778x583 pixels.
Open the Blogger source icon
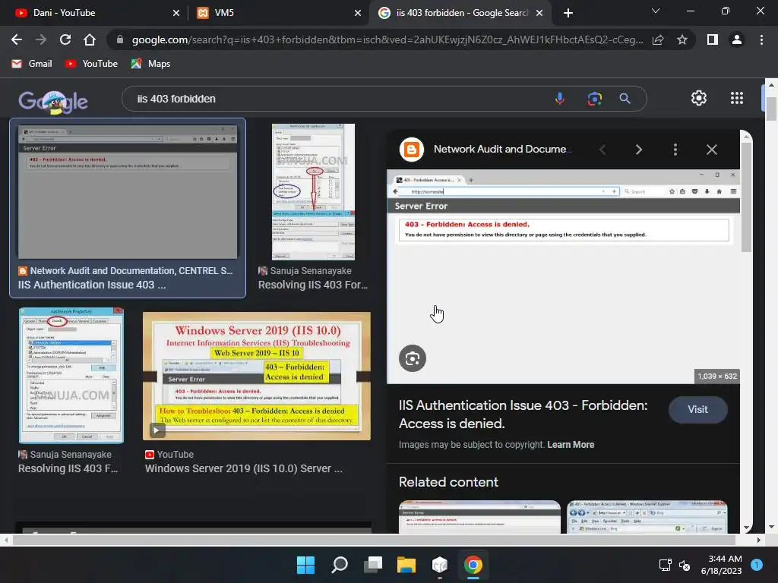point(411,150)
